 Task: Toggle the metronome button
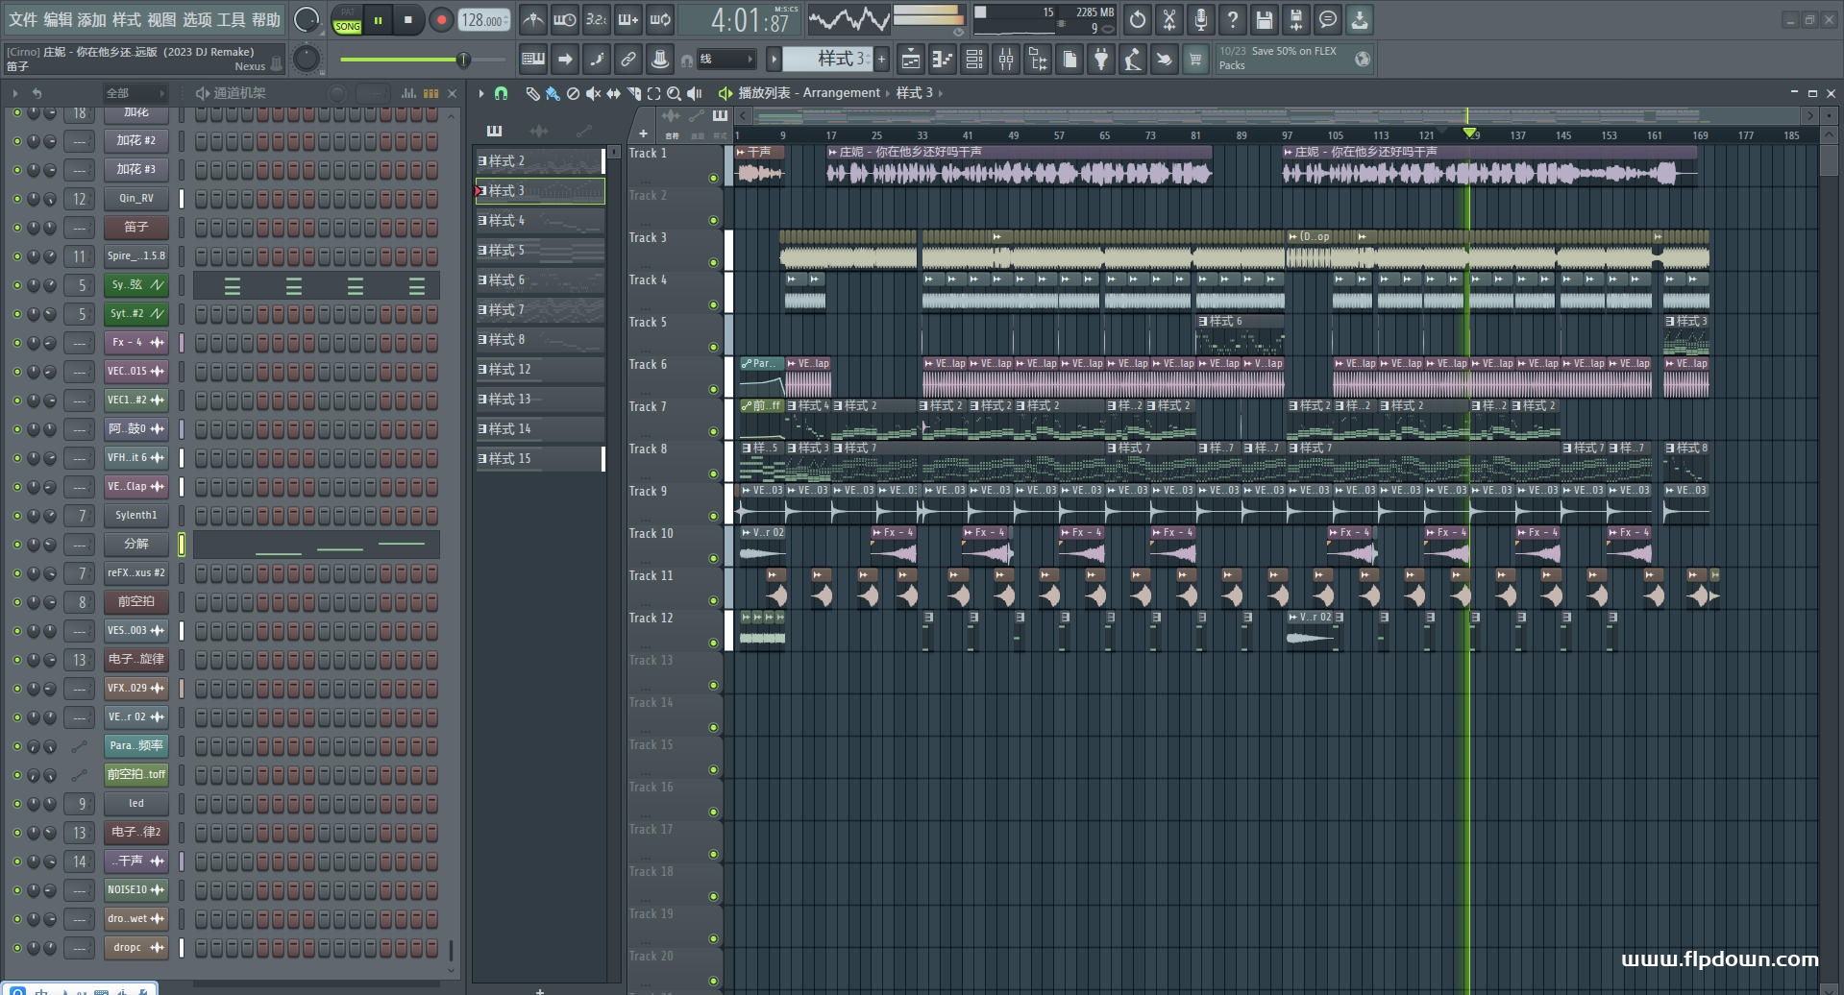point(533,20)
